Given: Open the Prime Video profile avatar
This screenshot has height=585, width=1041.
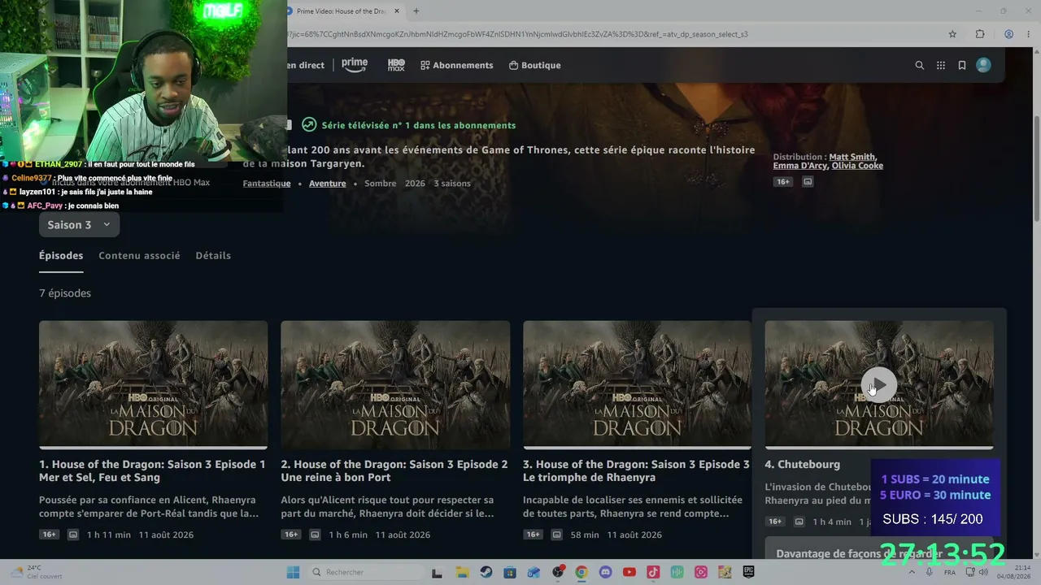Looking at the screenshot, I should pos(983,65).
